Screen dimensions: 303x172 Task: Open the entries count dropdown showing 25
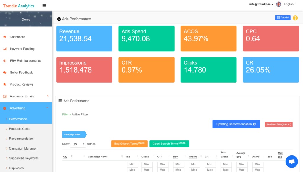[x=78, y=144]
